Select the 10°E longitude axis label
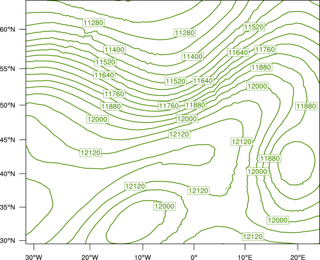320x260 pixels. (x=245, y=257)
